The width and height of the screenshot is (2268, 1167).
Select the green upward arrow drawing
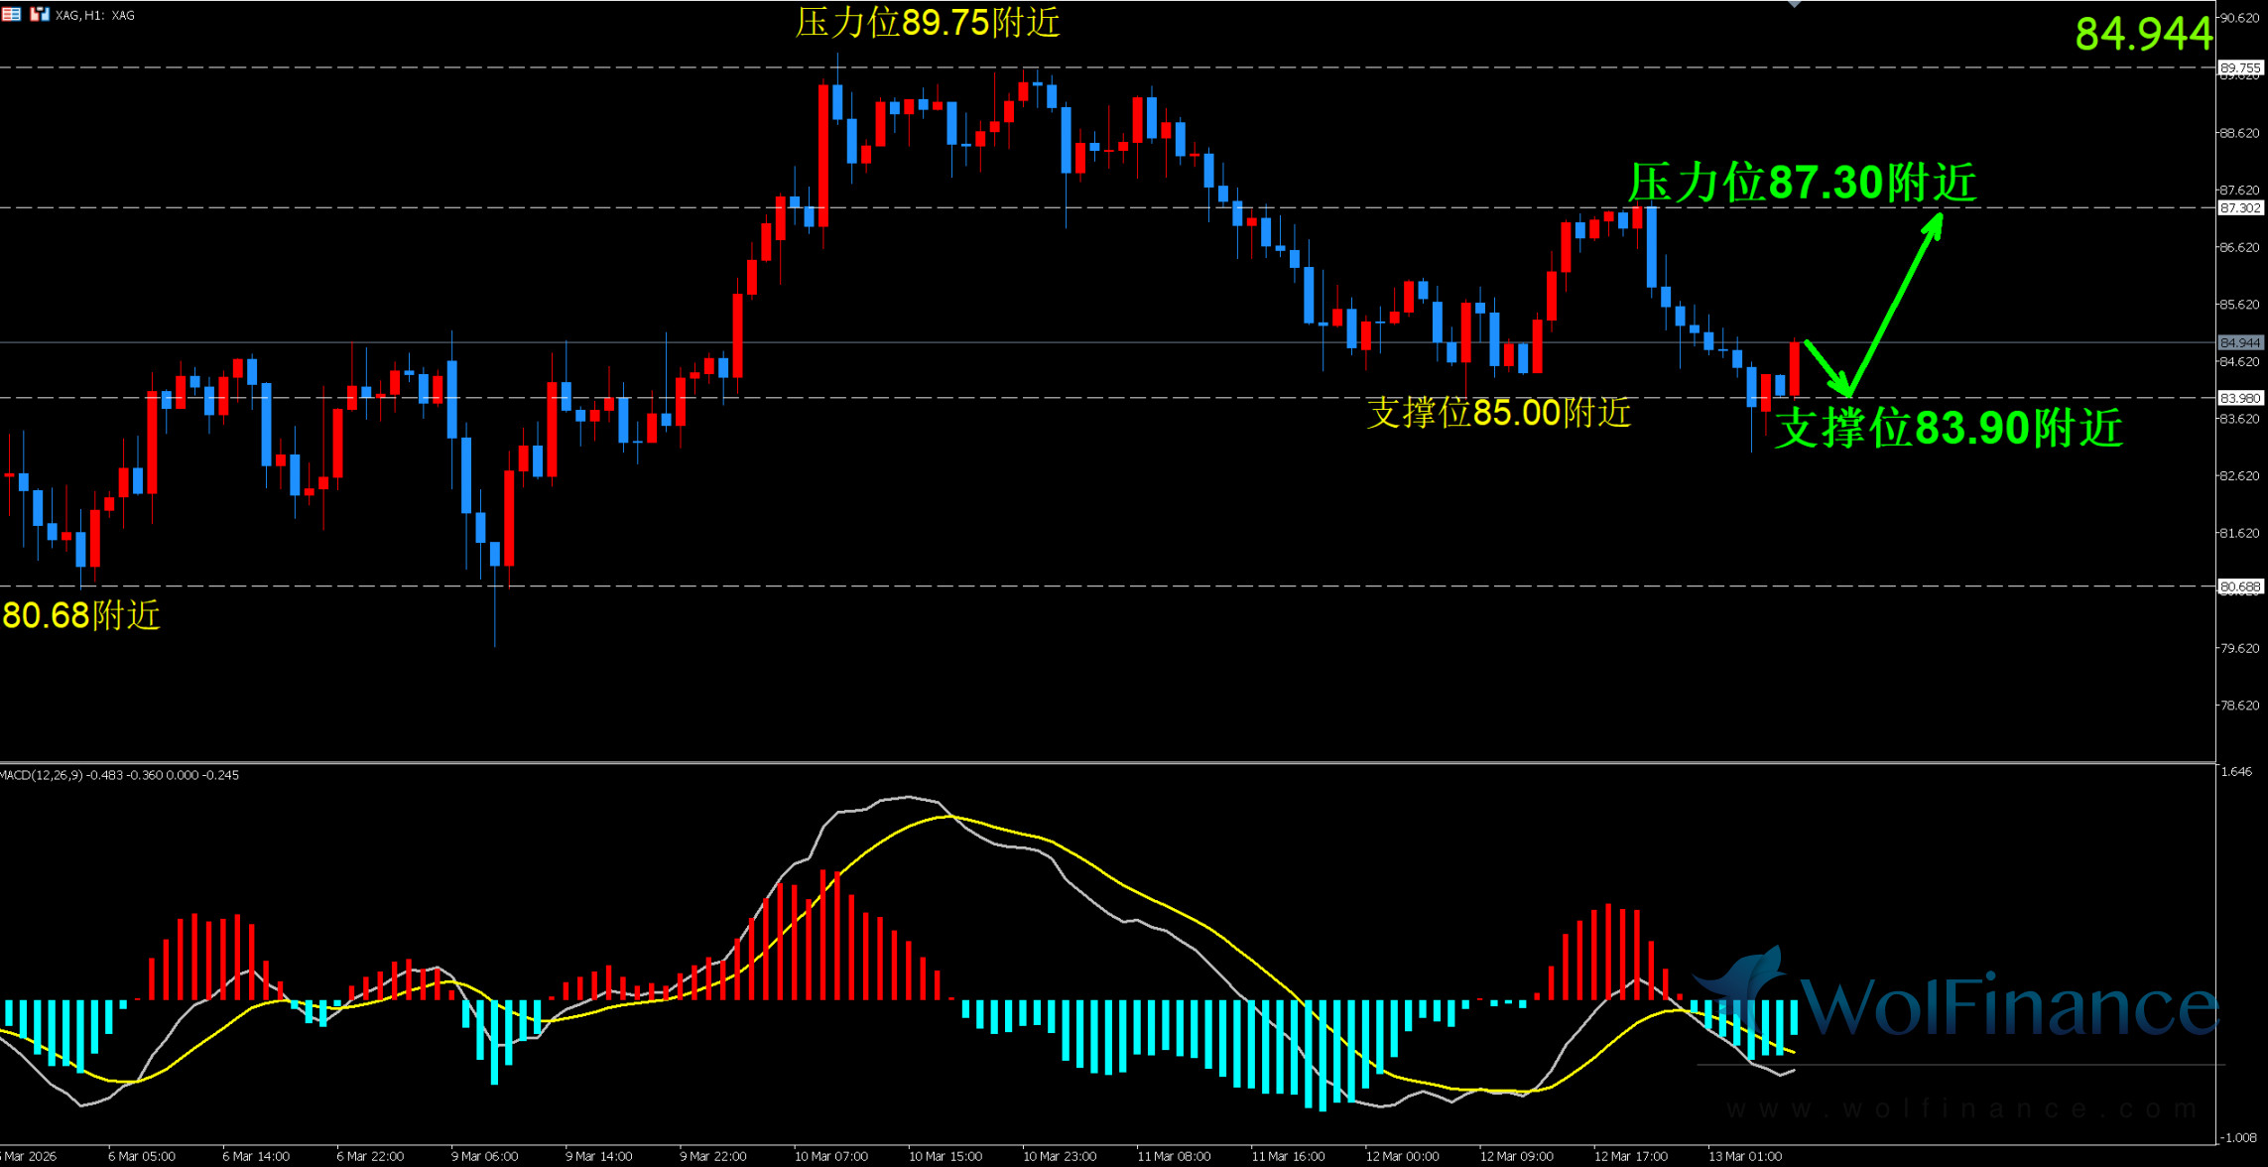[1895, 303]
